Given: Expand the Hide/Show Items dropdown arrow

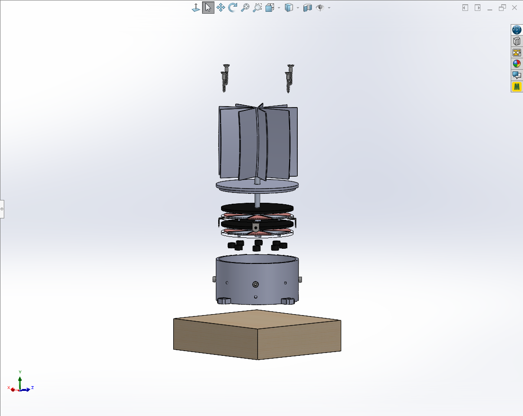Looking at the screenshot, I should click(x=328, y=7).
